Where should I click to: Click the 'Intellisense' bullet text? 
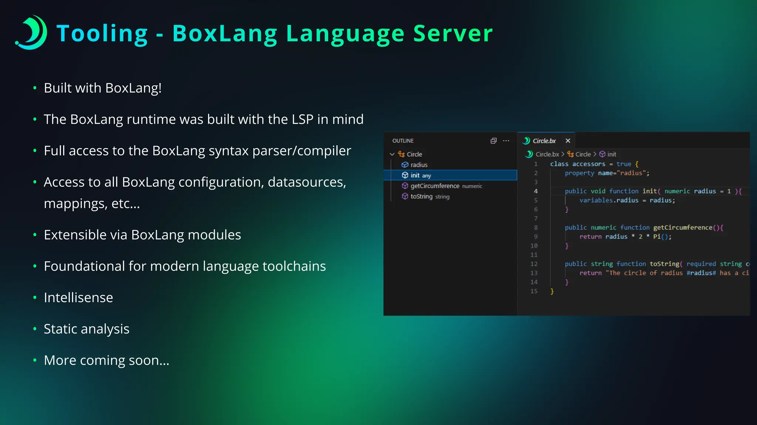78,298
